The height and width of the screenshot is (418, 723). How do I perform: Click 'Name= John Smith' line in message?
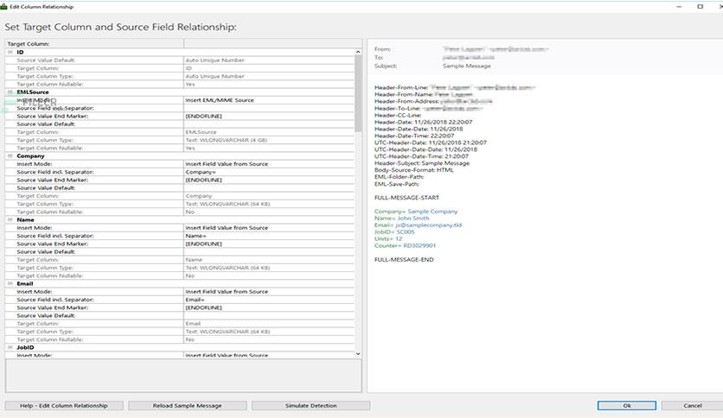[401, 218]
